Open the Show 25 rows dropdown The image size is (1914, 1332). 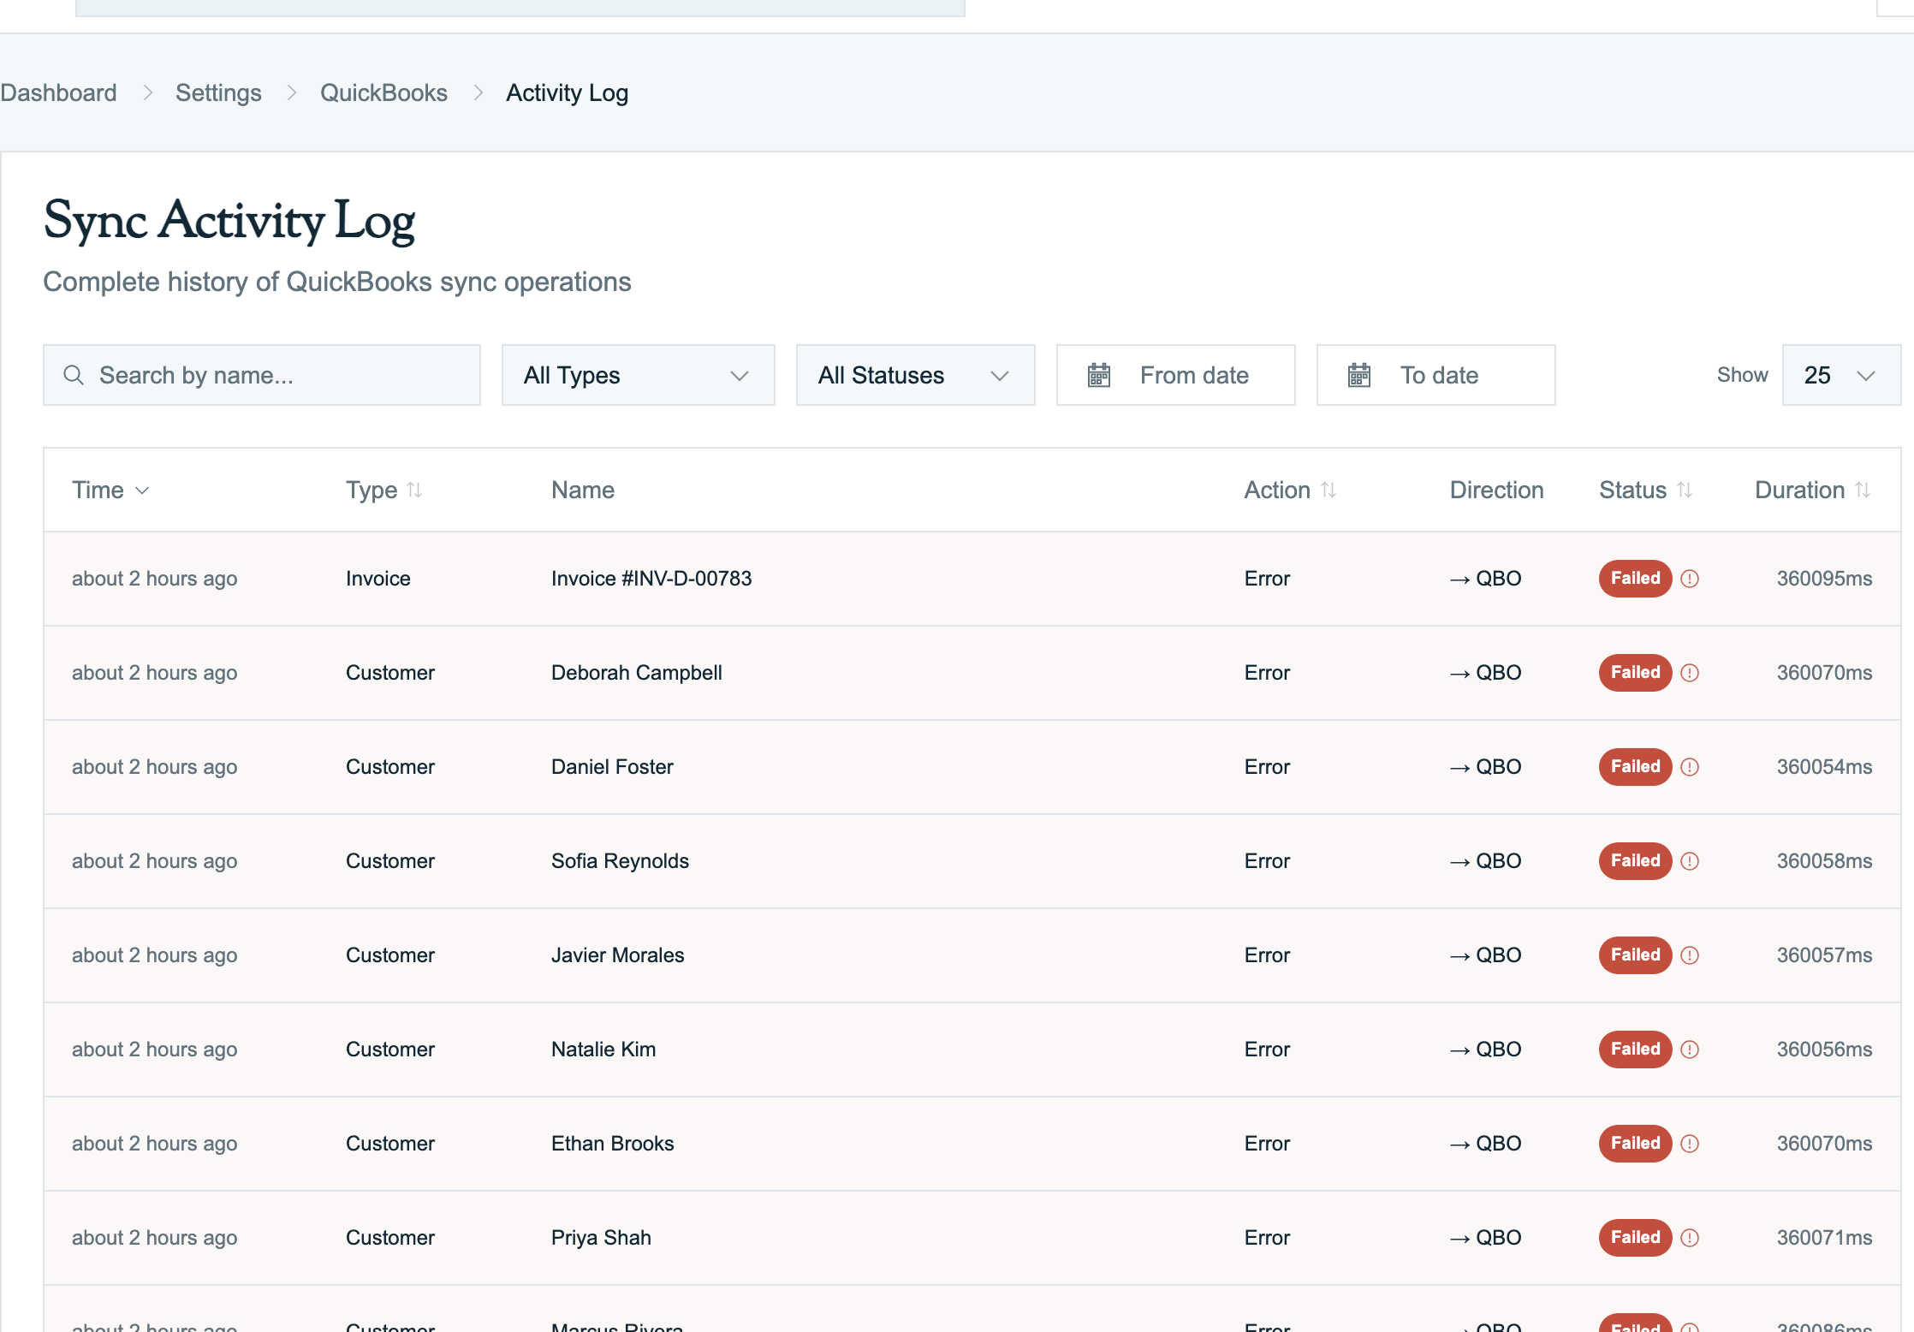coord(1841,375)
